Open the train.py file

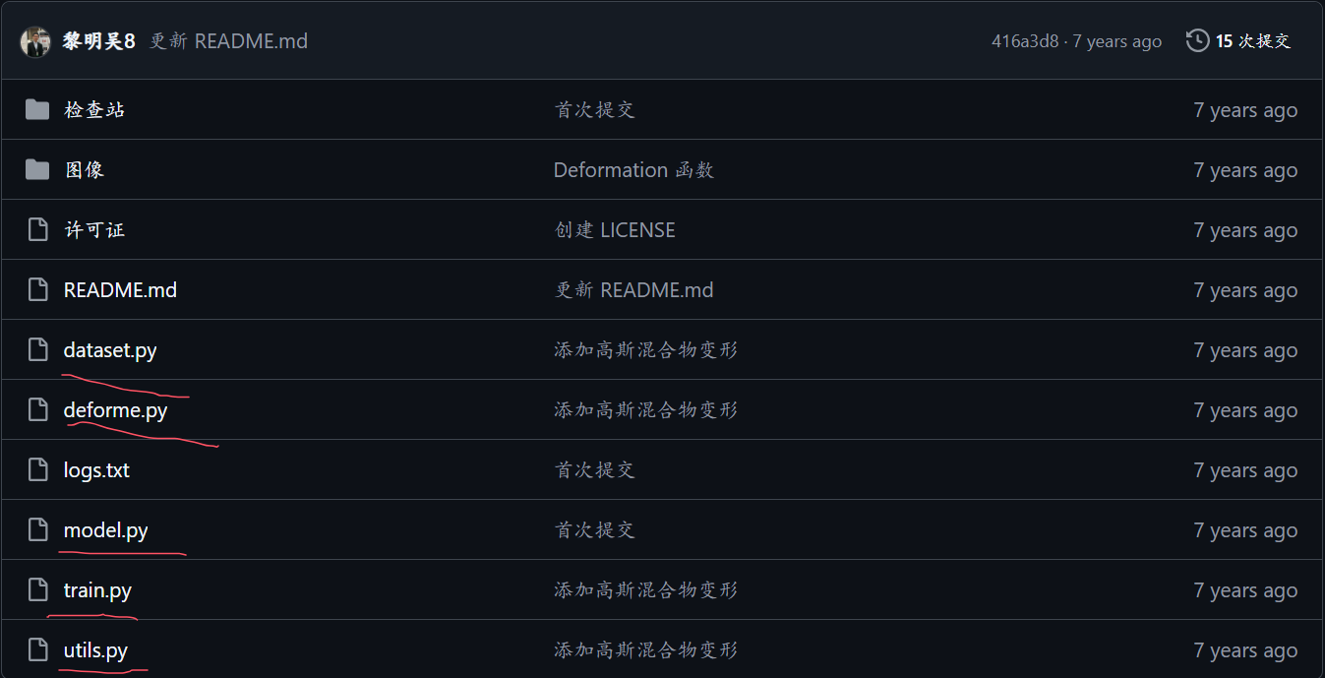point(96,589)
